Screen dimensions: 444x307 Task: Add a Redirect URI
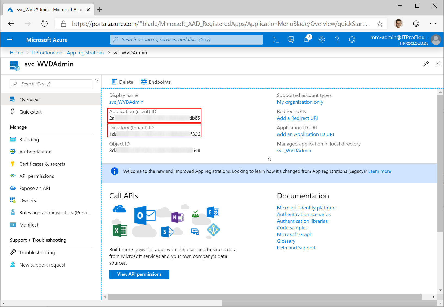click(297, 118)
